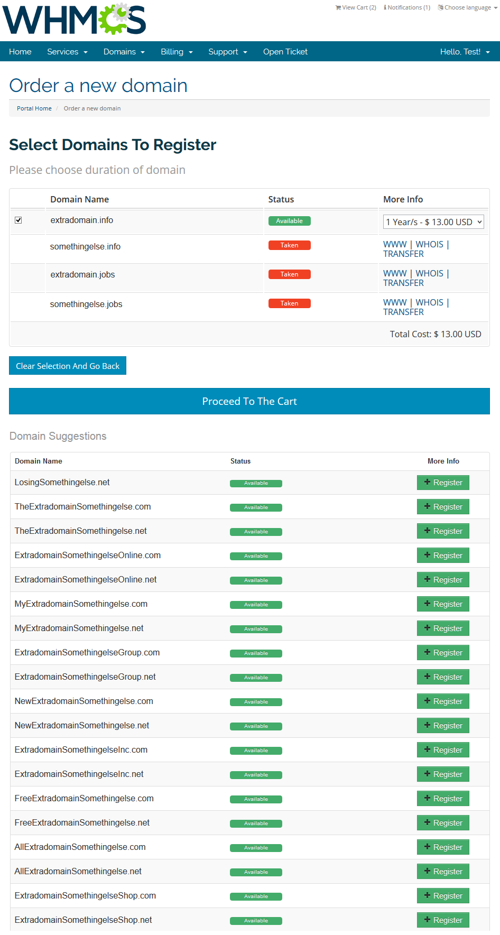Image resolution: width=500 pixels, height=935 pixels.
Task: Click TRANSFER for somethingelse.jobs
Action: pyautogui.click(x=403, y=312)
